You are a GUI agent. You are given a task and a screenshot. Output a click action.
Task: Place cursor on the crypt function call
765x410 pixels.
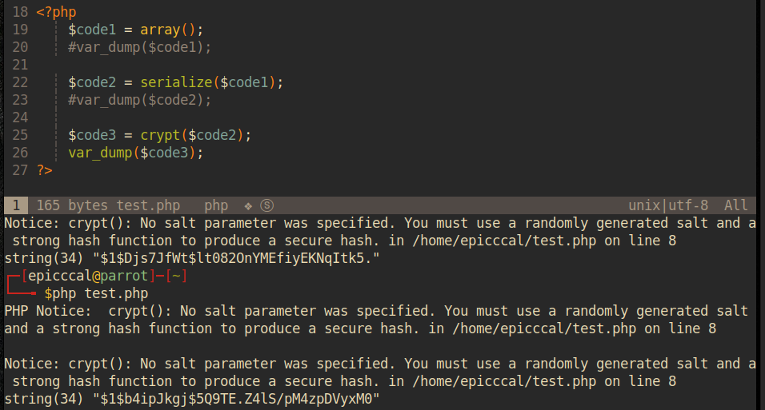point(160,135)
